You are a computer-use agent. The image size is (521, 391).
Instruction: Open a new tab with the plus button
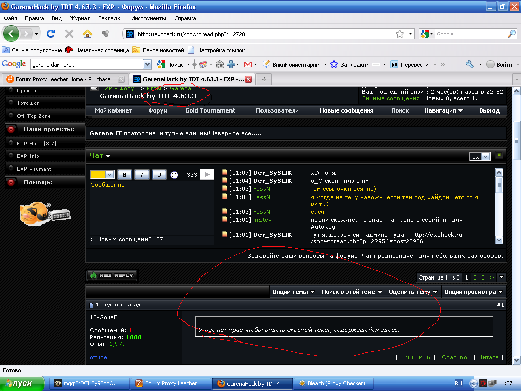point(264,79)
